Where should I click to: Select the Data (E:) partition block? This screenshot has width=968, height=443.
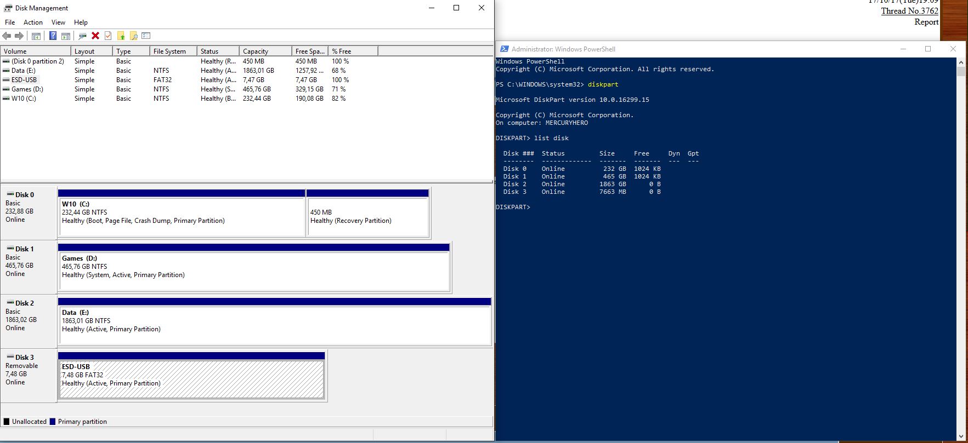point(274,321)
